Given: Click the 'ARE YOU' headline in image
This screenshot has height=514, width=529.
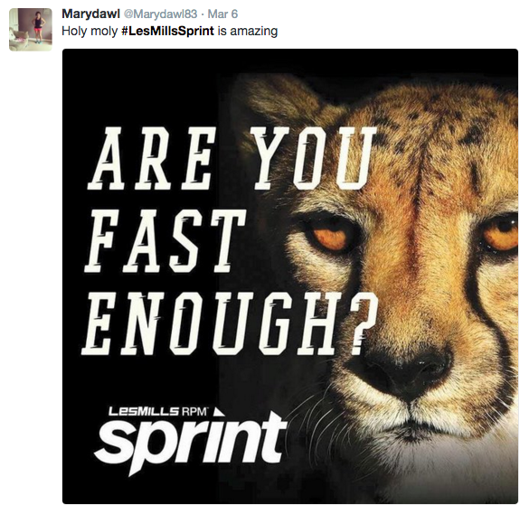Looking at the screenshot, I should [x=231, y=159].
